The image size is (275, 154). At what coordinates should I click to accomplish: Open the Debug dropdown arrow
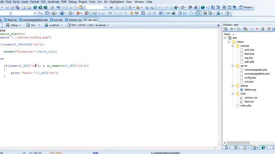tap(20, 25)
